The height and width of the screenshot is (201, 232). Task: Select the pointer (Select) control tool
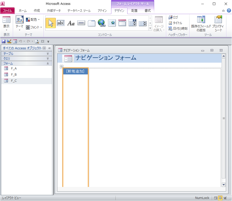click(x=51, y=23)
